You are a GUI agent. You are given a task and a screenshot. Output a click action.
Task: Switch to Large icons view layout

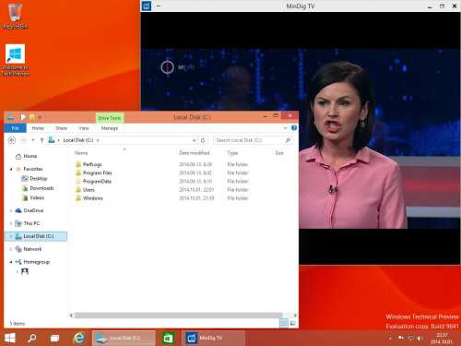pyautogui.click(x=292, y=323)
